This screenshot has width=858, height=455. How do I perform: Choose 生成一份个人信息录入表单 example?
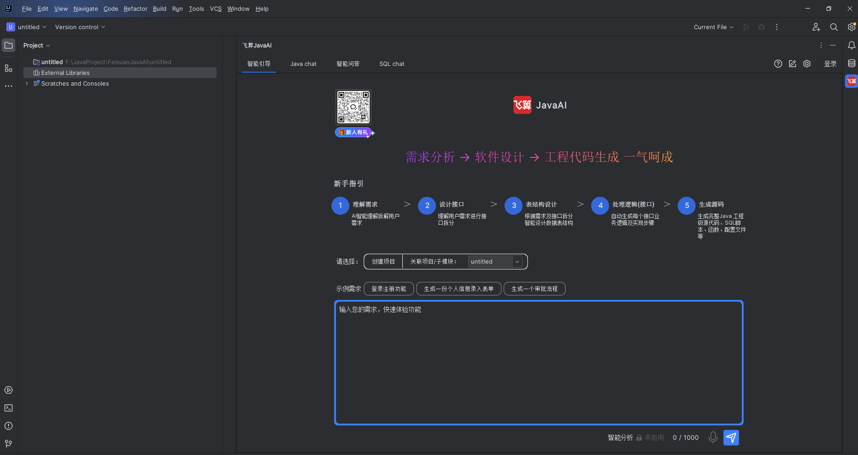pyautogui.click(x=459, y=289)
